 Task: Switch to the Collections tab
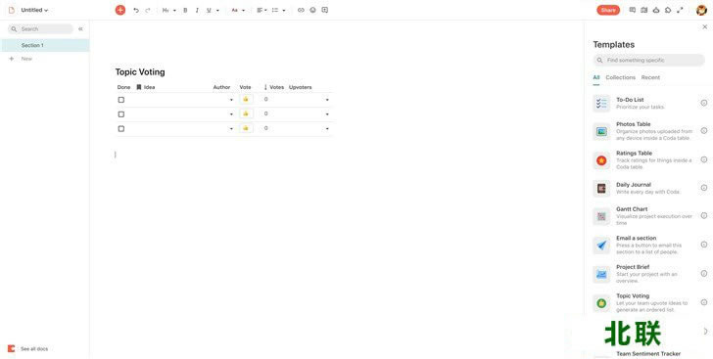[620, 77]
